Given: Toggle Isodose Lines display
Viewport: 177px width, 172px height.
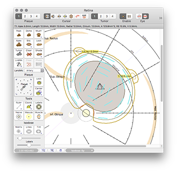Looking at the screenshot, I should 29,130.
